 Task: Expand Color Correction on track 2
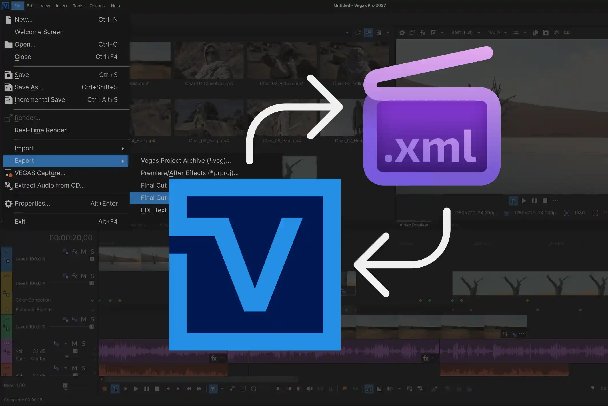(x=93, y=300)
